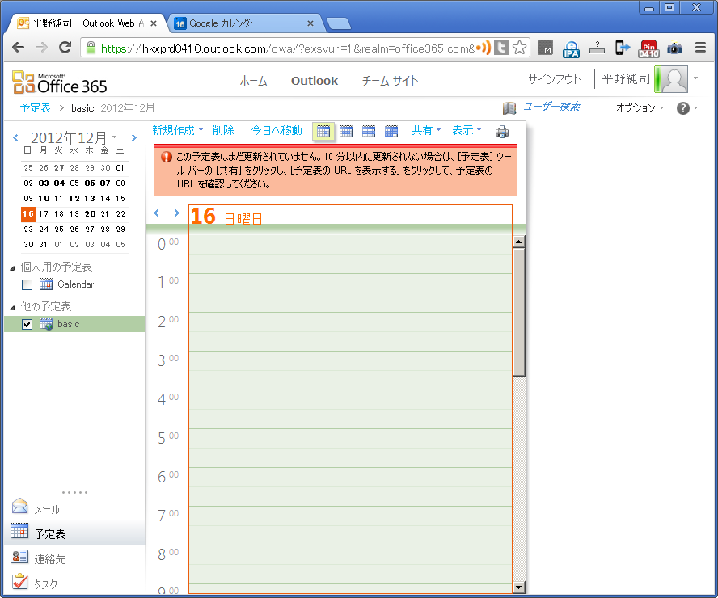The height and width of the screenshot is (598, 718).
Task: Print the calendar using printer icon
Action: (502, 132)
